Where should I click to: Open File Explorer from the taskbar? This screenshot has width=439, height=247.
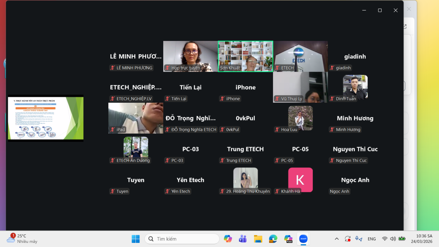coord(258,239)
